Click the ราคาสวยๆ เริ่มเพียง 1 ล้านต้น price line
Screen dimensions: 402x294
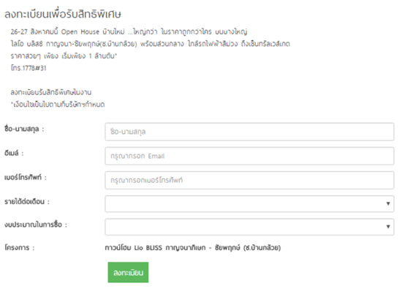pos(64,56)
